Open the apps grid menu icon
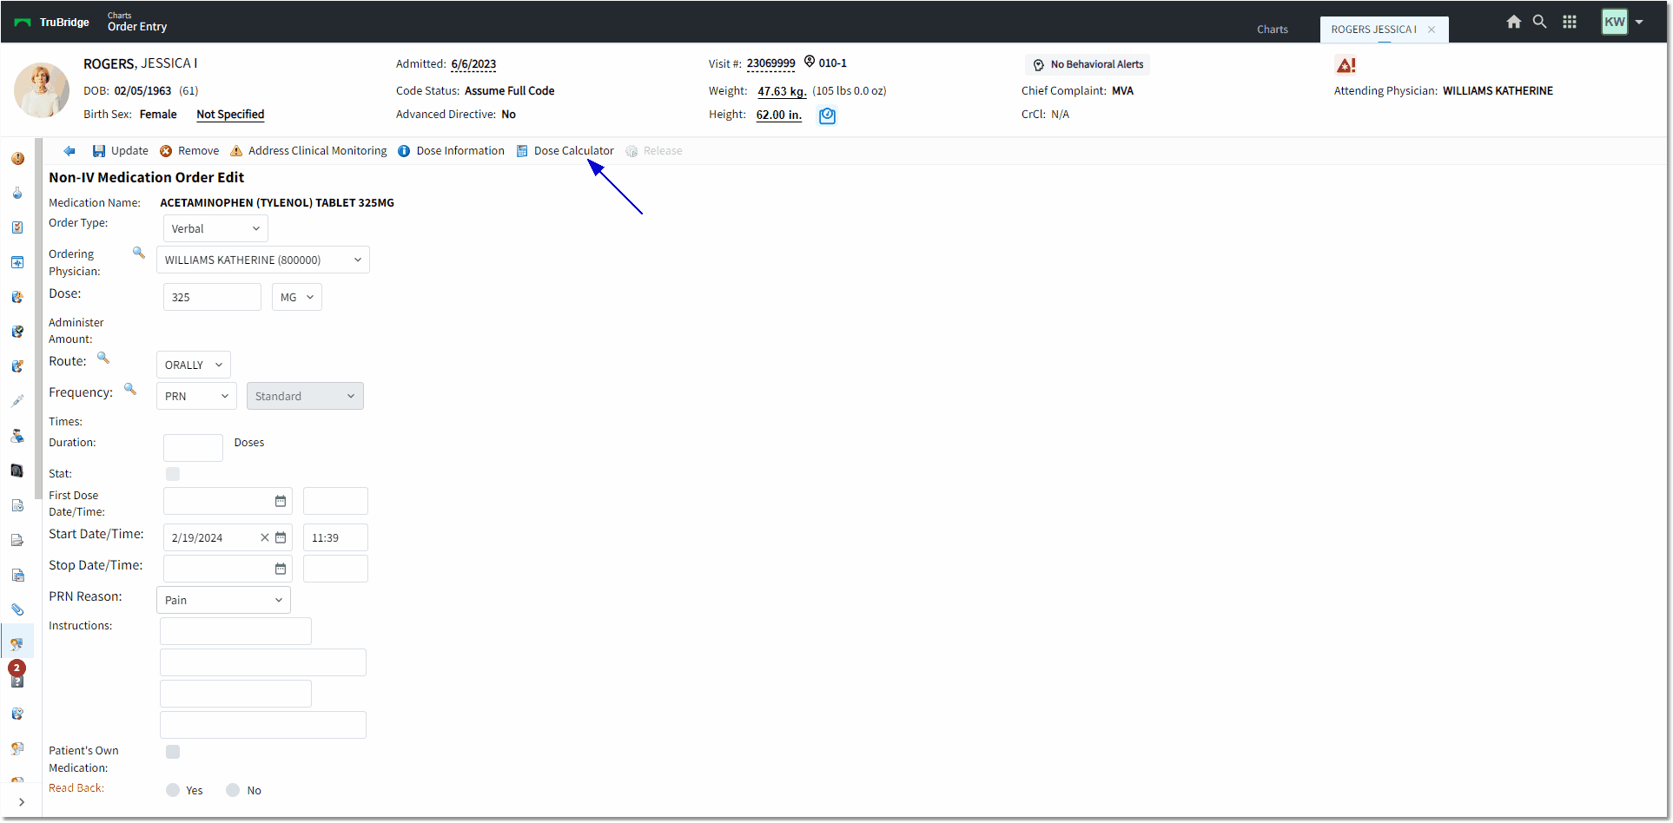Viewport: 1673px width, 823px height. (1569, 22)
